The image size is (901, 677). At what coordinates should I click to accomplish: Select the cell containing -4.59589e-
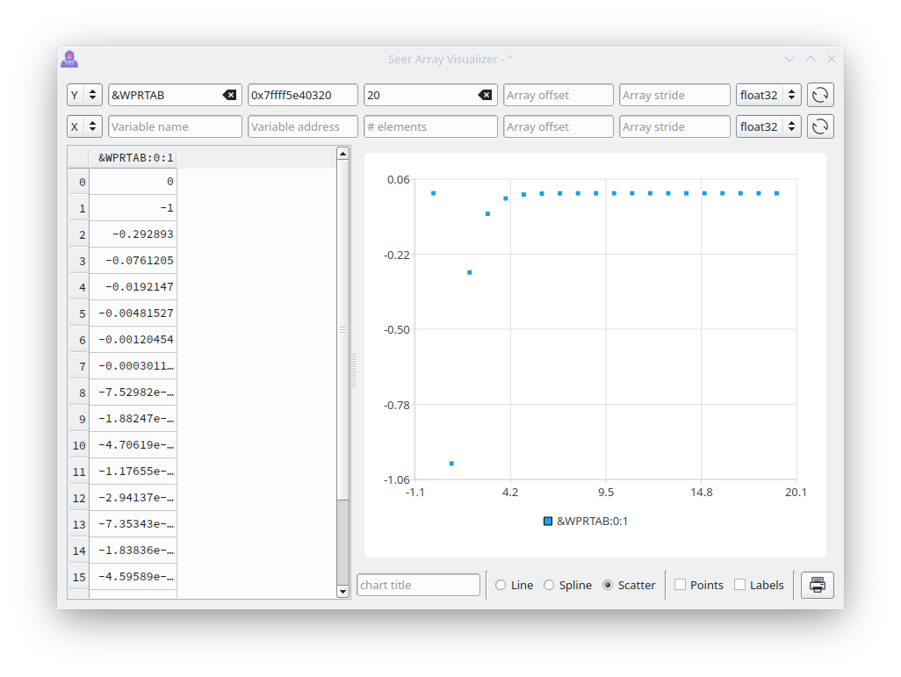point(133,576)
